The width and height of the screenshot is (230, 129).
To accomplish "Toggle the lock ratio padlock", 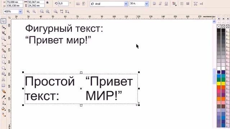I will (x=47, y=3).
